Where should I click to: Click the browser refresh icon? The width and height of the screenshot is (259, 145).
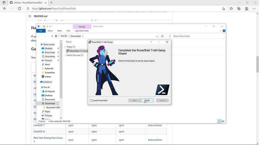[20, 8]
